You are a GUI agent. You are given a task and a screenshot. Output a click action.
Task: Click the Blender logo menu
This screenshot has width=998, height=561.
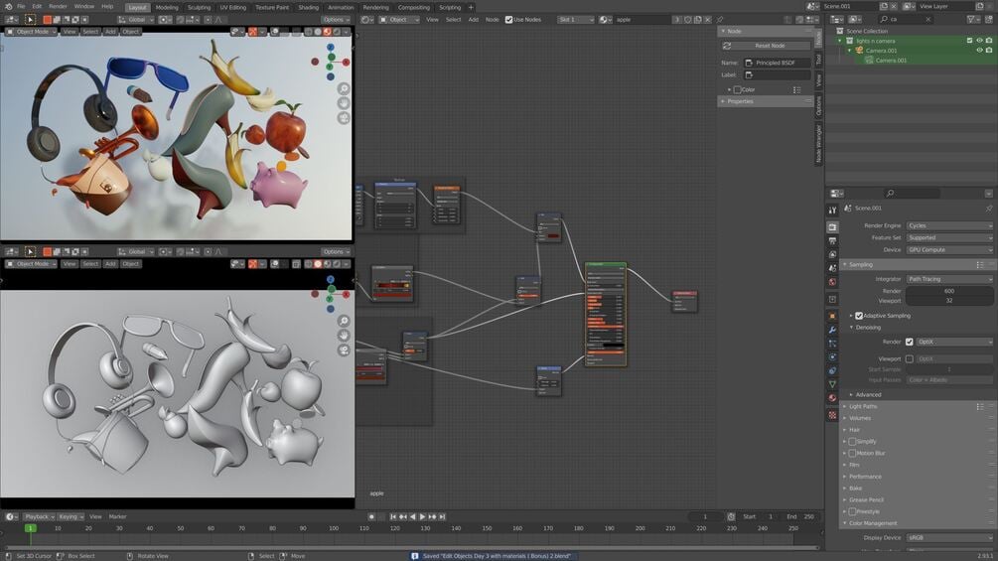[8, 6]
